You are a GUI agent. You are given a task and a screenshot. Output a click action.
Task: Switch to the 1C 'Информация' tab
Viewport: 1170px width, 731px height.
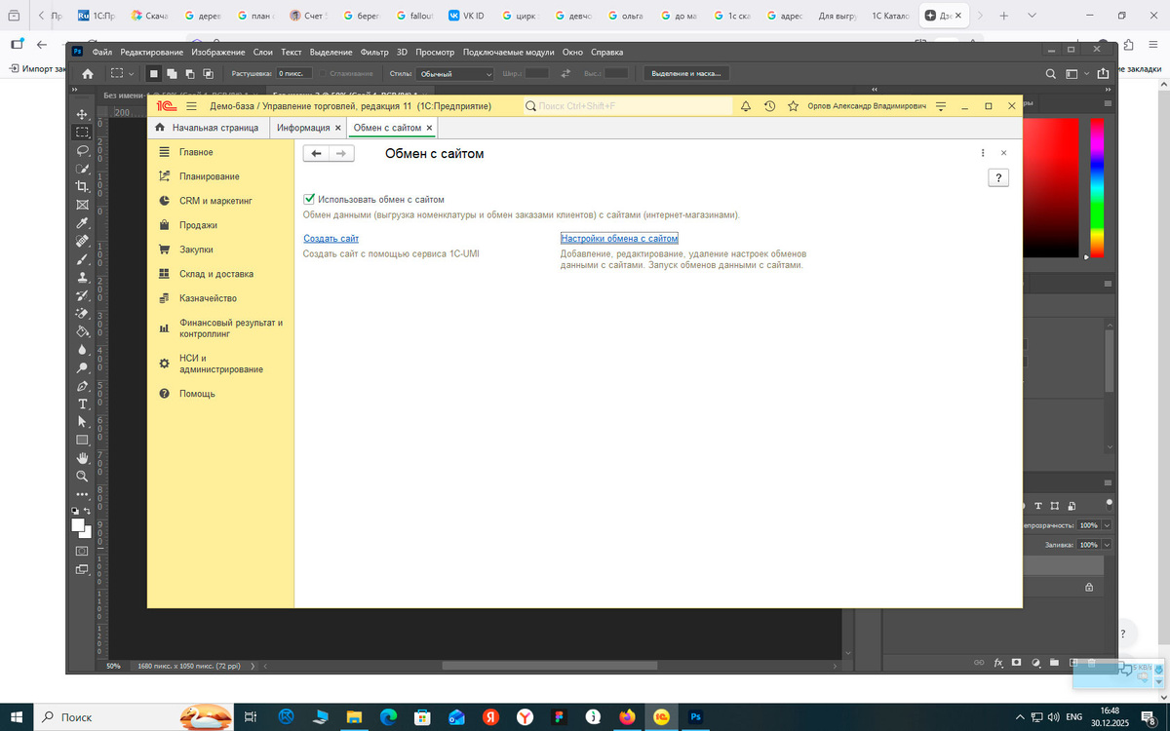(303, 128)
